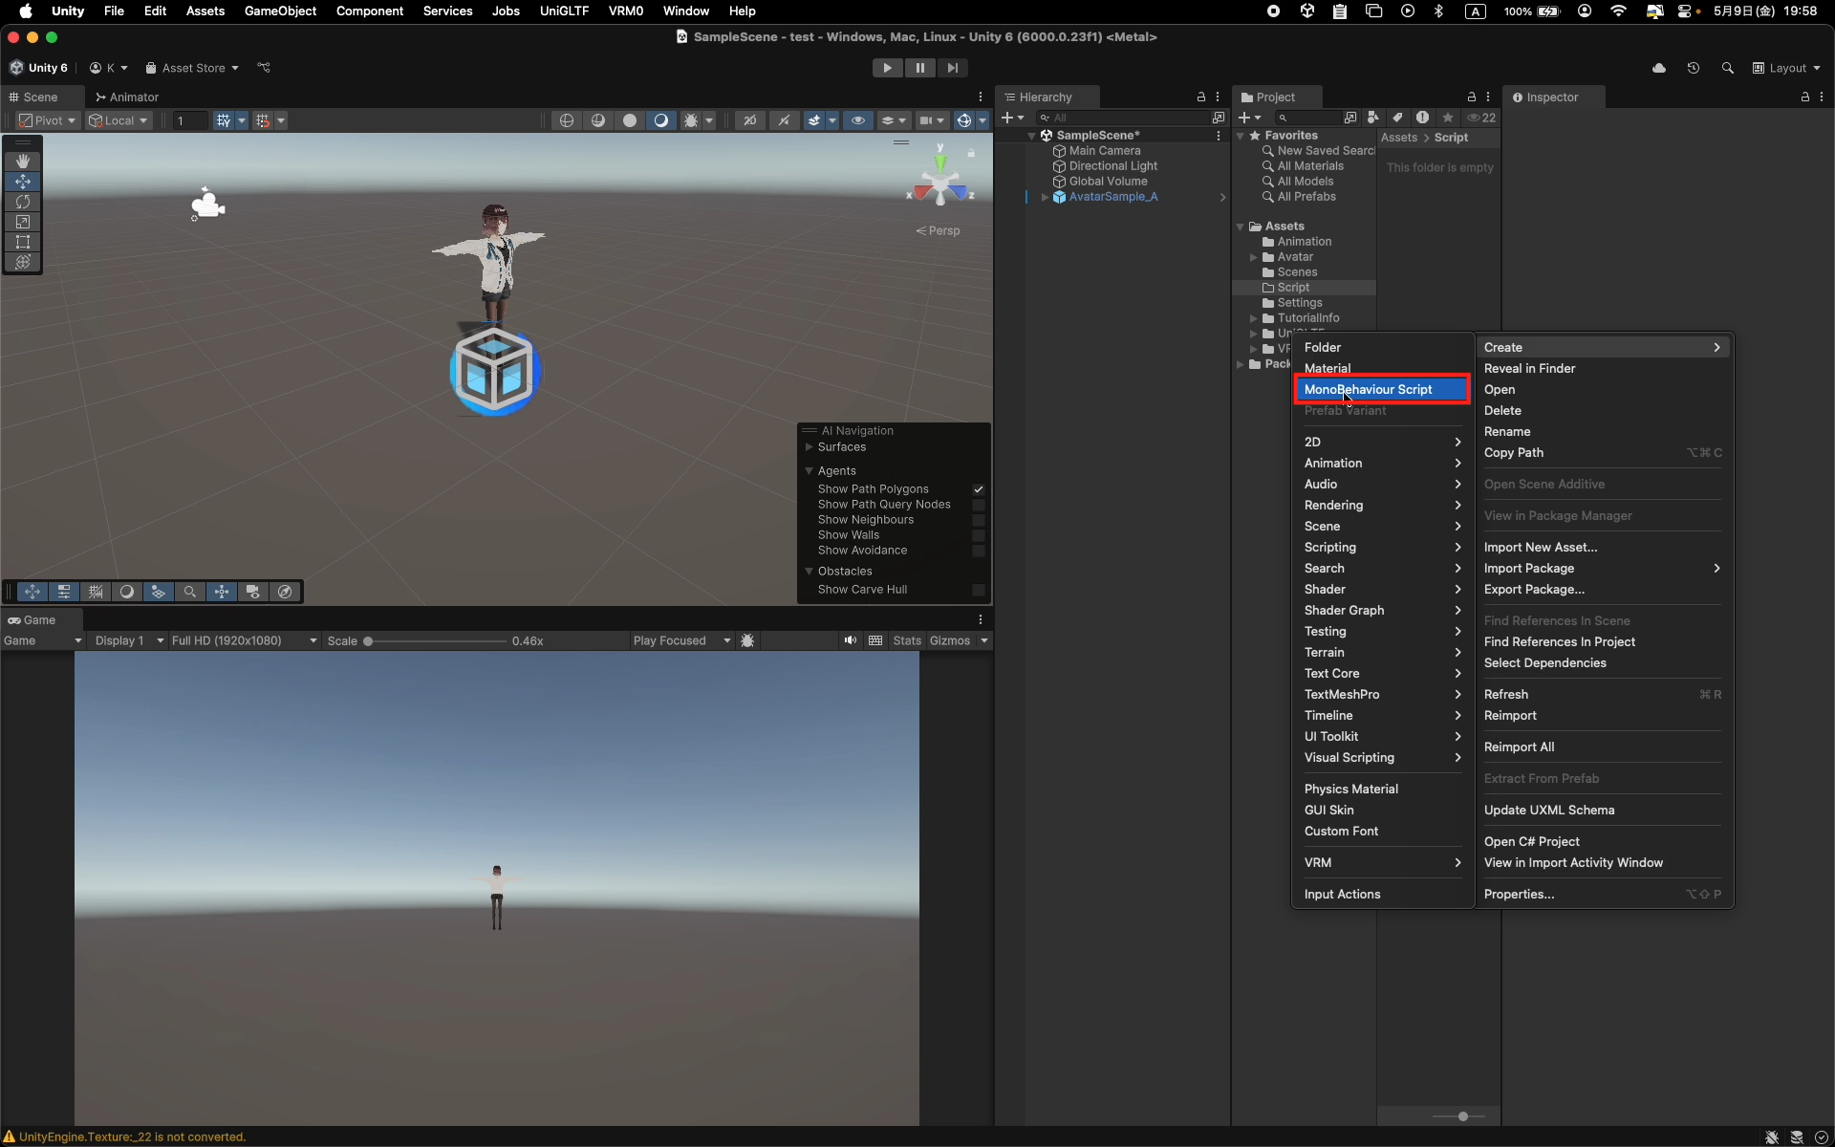Select the Rotate tool
This screenshot has height=1147, width=1835.
[23, 202]
